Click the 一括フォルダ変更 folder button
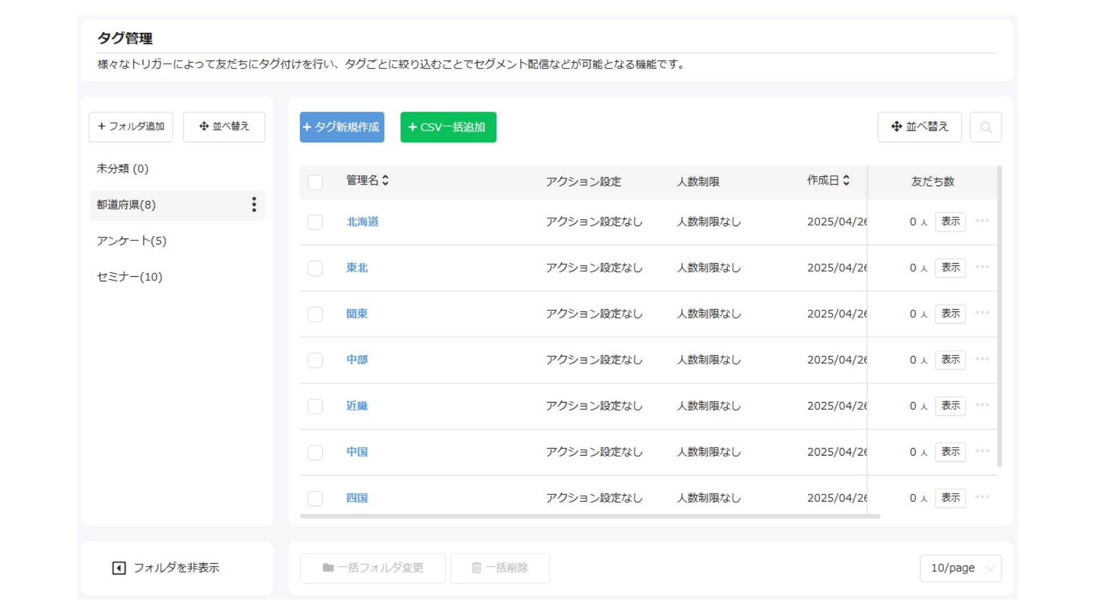 coord(372,568)
